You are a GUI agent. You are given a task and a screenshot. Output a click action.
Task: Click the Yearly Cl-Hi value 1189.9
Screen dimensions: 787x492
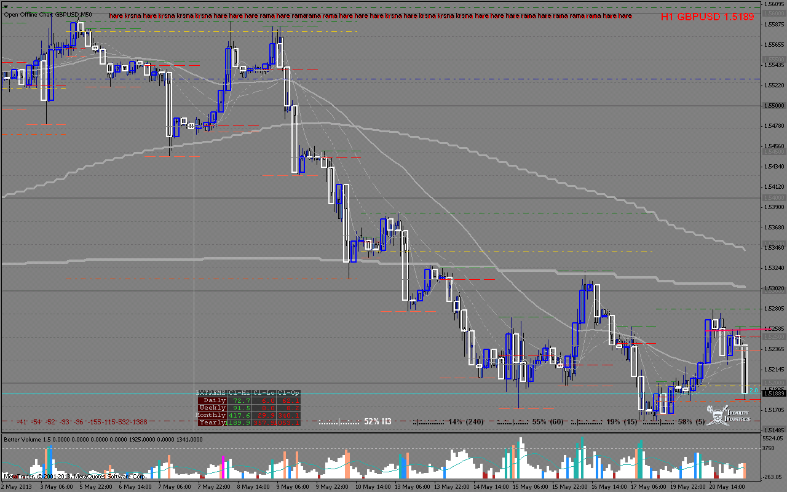[239, 423]
